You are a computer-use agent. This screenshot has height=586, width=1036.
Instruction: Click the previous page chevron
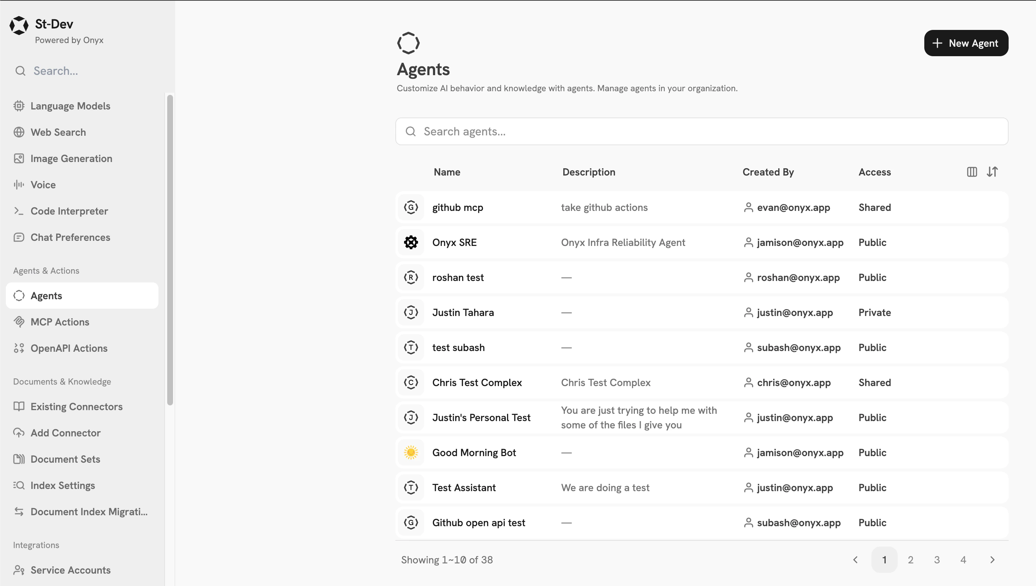coord(856,559)
